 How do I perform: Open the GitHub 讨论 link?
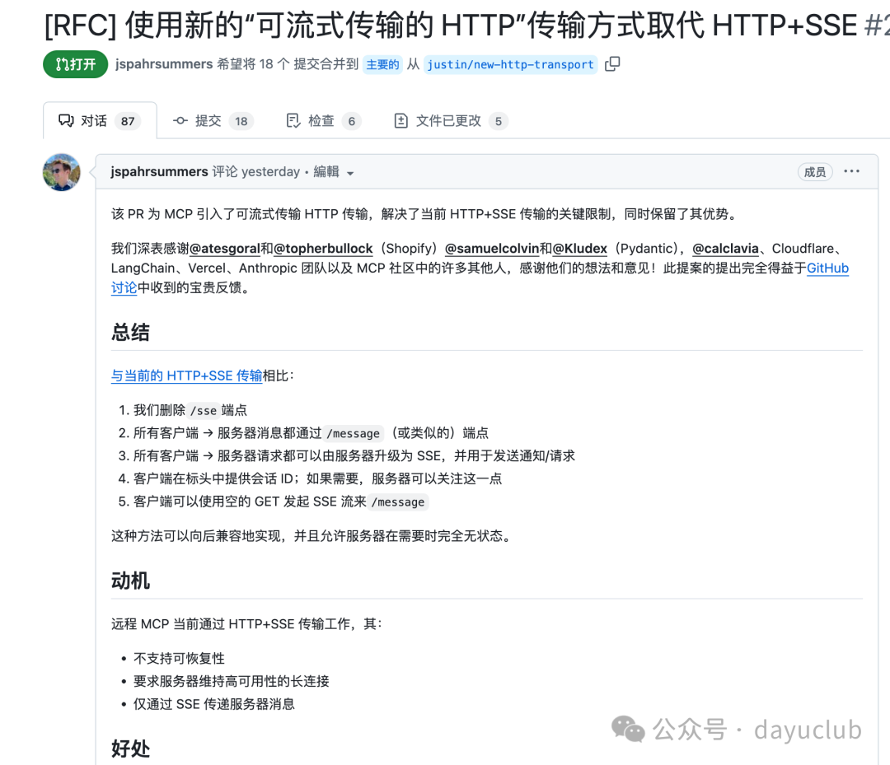click(x=829, y=268)
